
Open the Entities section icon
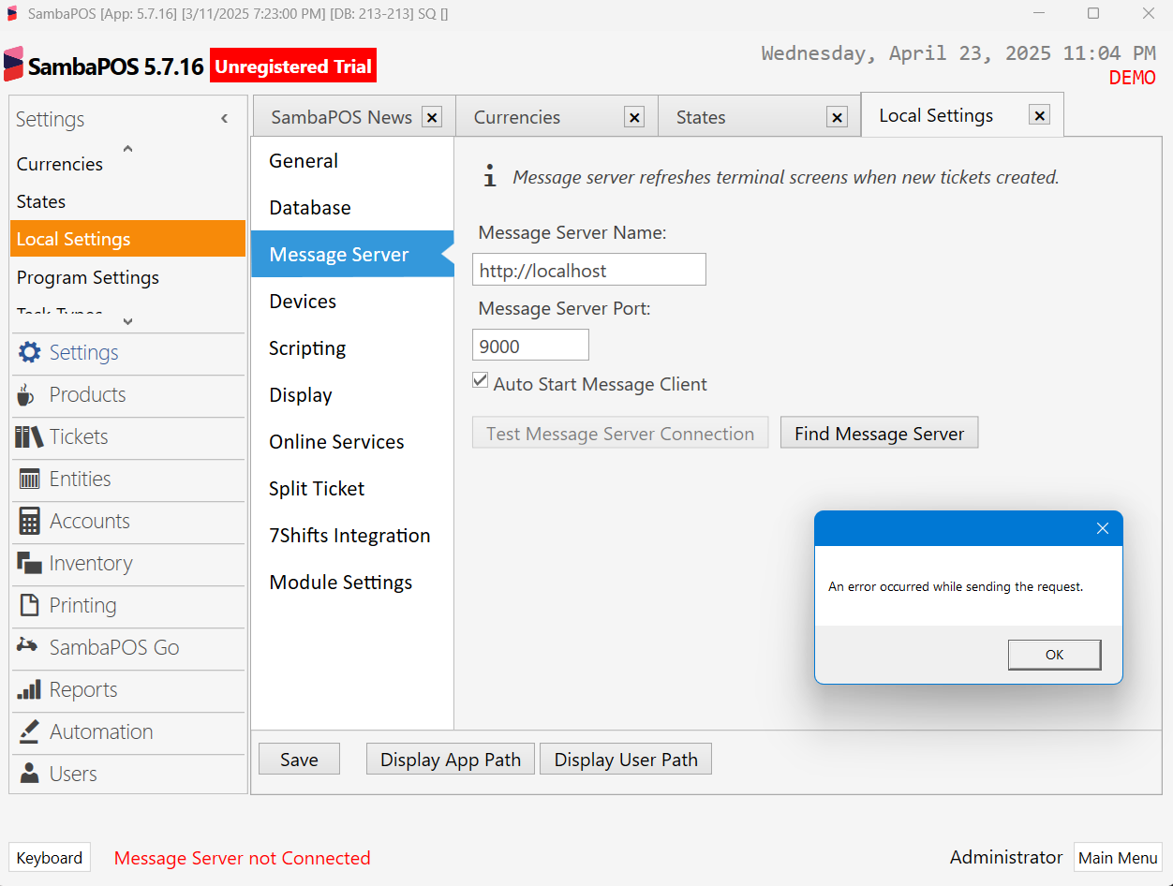pyautogui.click(x=30, y=479)
